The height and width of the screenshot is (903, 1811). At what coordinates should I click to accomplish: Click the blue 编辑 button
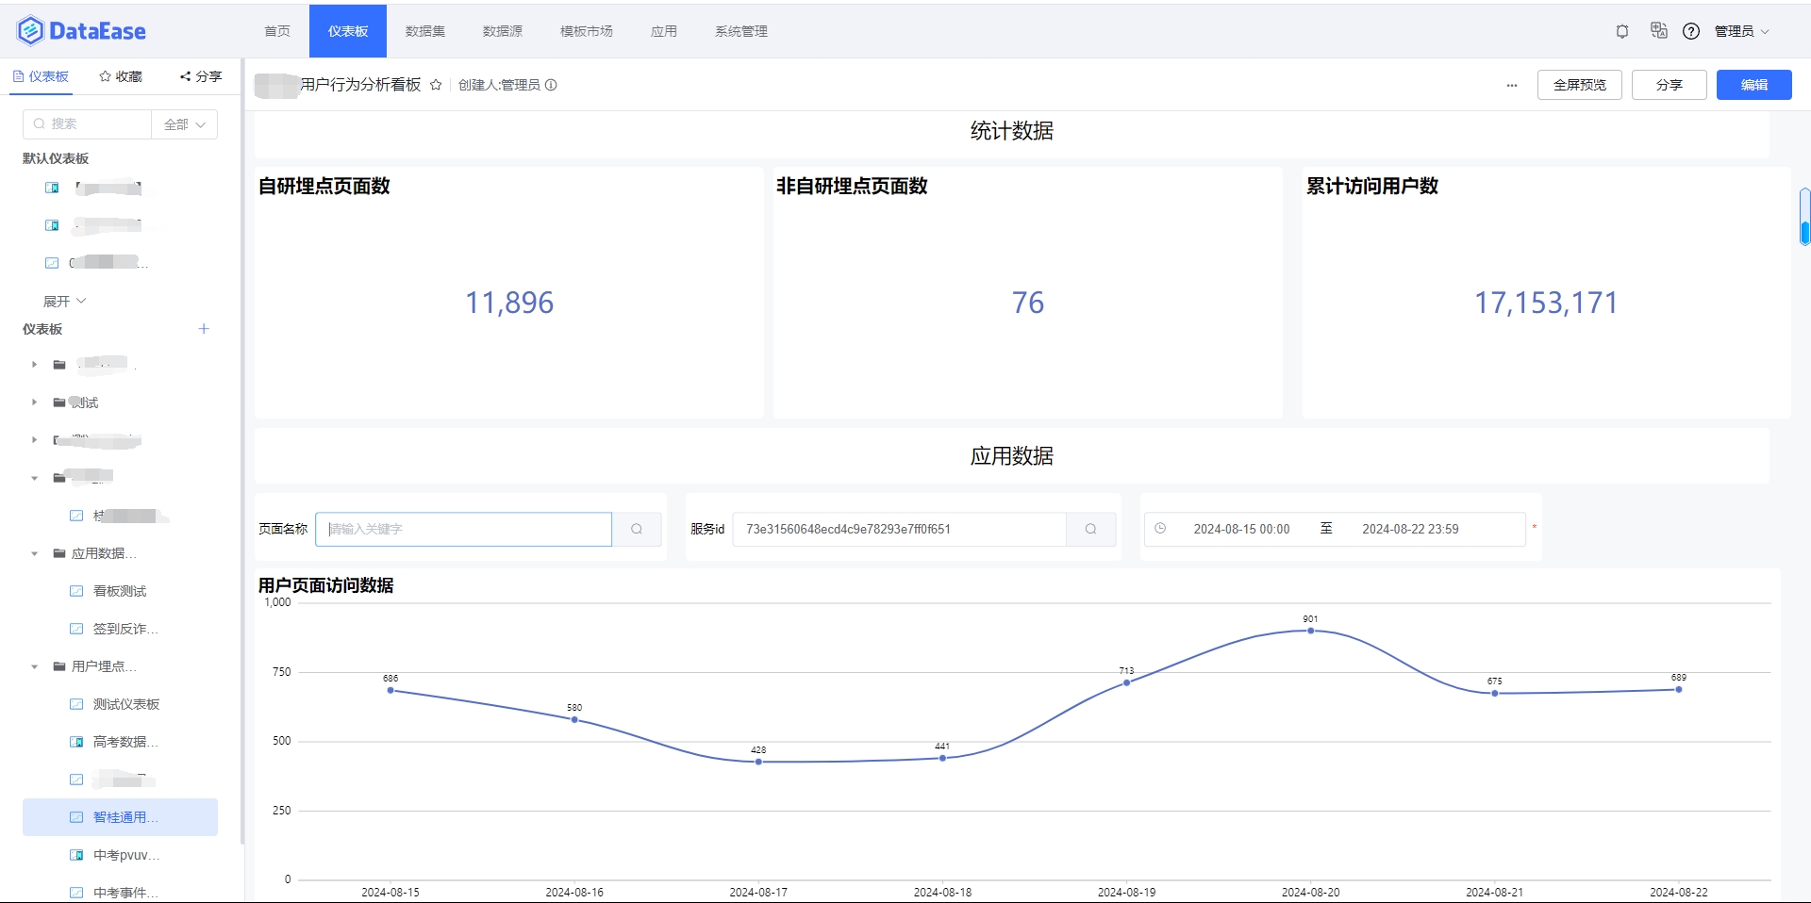pos(1754,85)
